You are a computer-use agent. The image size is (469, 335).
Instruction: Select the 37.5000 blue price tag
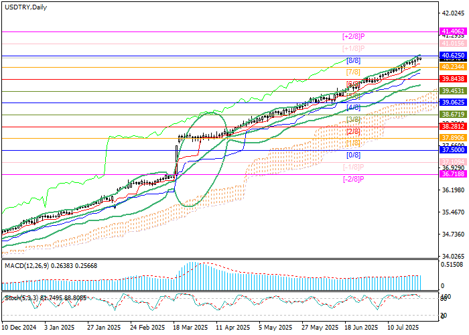coord(453,150)
